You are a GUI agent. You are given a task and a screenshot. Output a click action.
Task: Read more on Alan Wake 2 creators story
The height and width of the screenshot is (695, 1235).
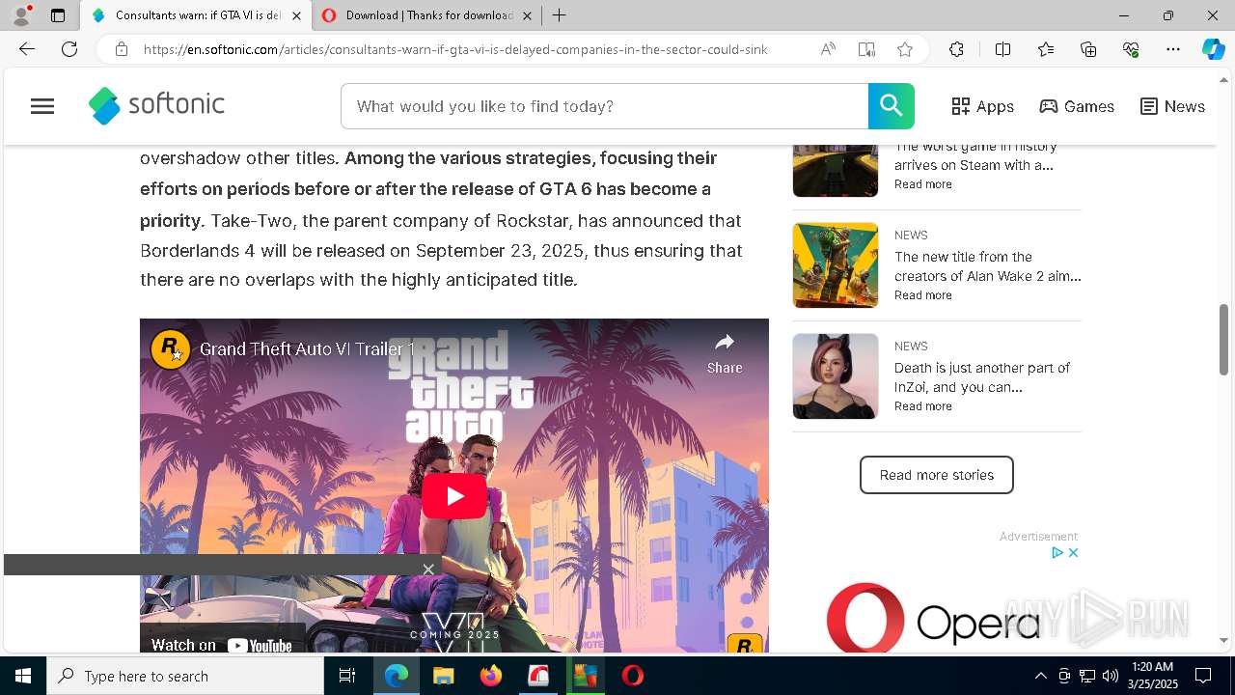(x=922, y=295)
